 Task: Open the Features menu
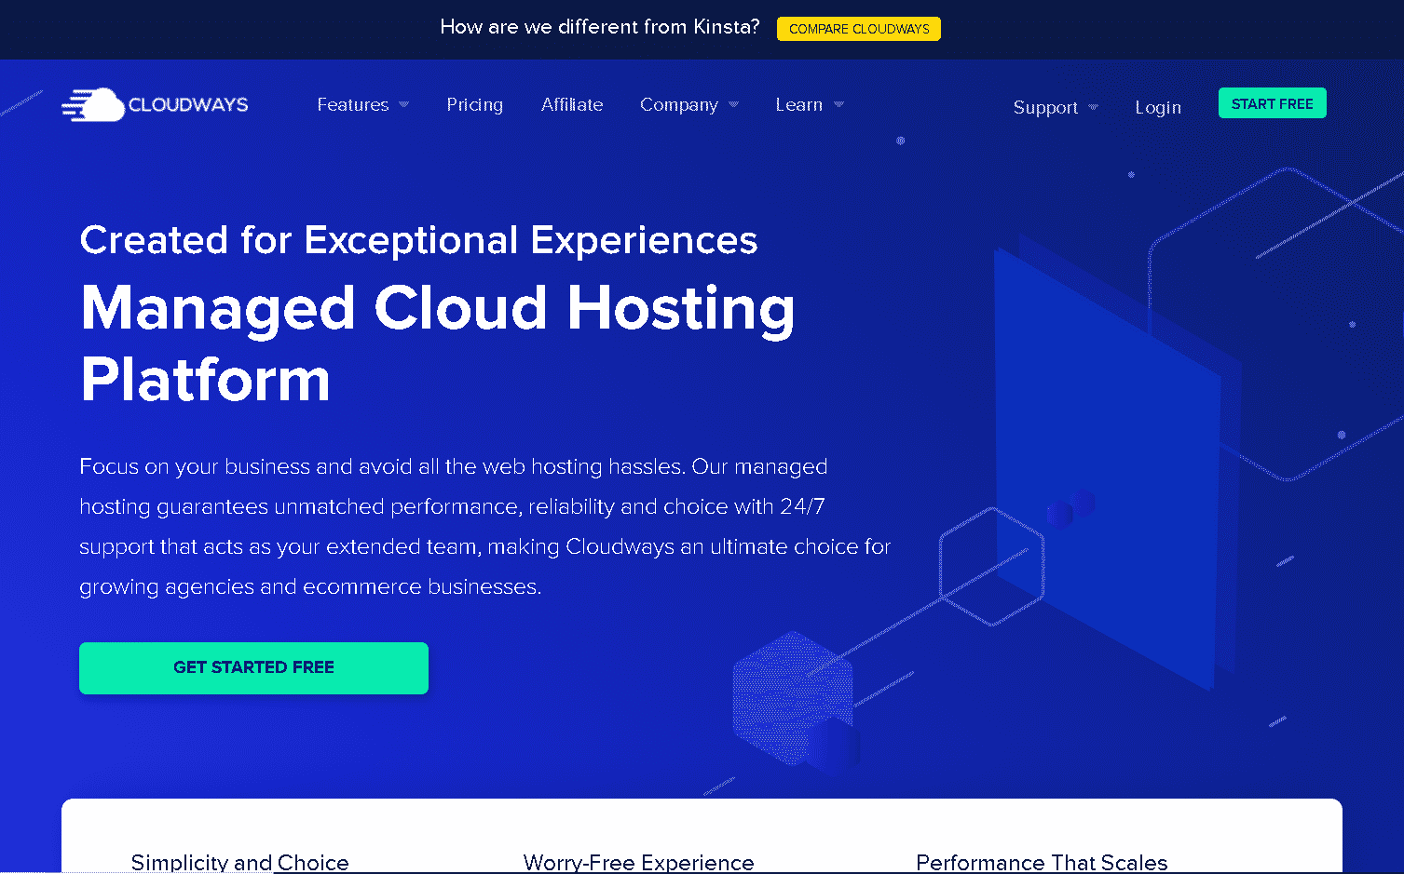[353, 105]
